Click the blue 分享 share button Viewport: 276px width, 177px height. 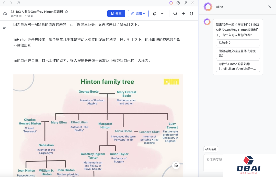[116, 14]
